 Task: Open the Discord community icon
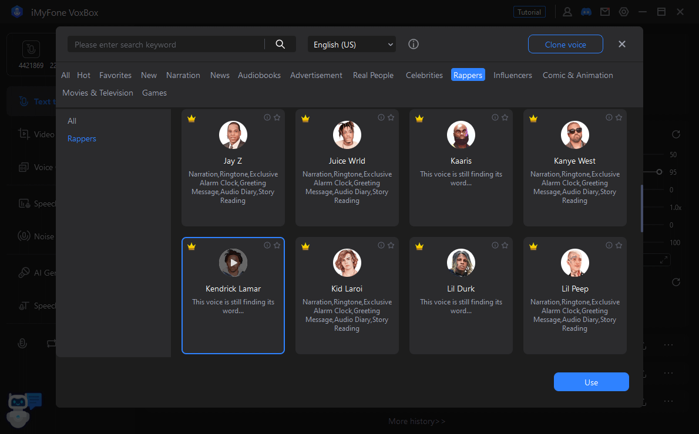[x=586, y=12]
